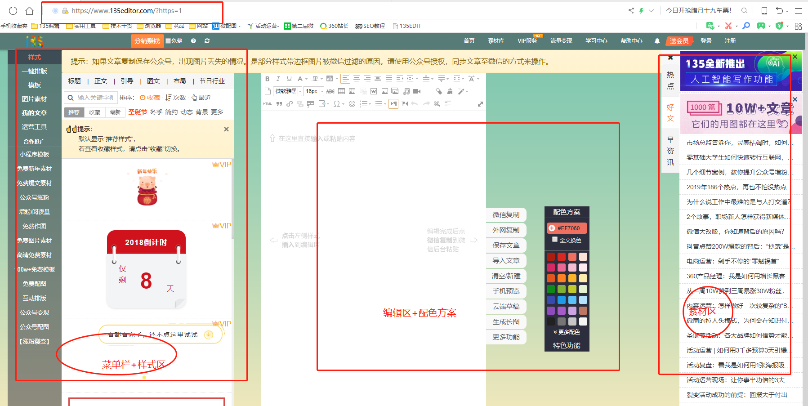Click the 微信复制 button

point(506,215)
